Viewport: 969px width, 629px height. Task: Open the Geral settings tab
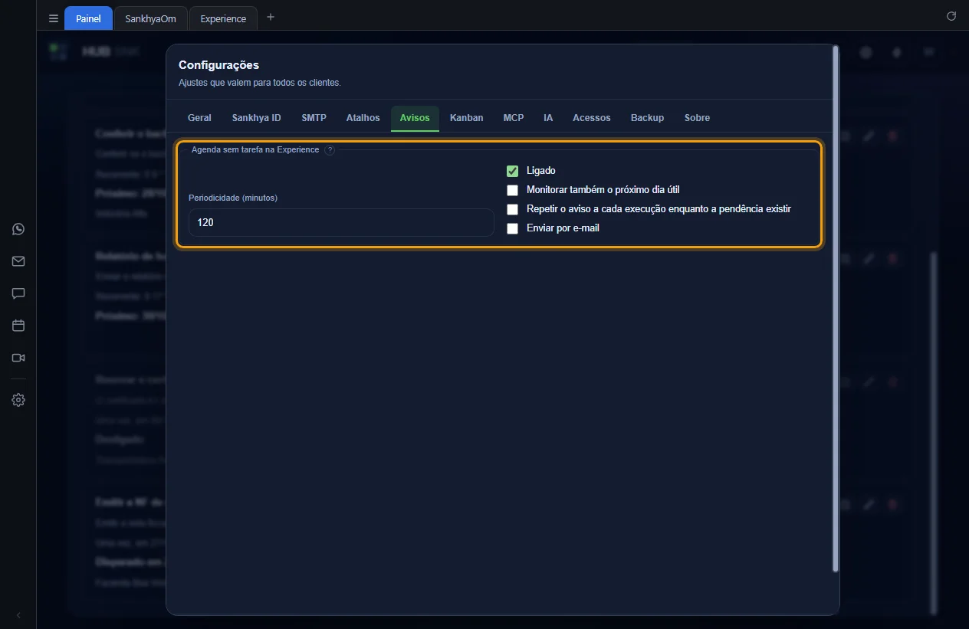point(199,118)
